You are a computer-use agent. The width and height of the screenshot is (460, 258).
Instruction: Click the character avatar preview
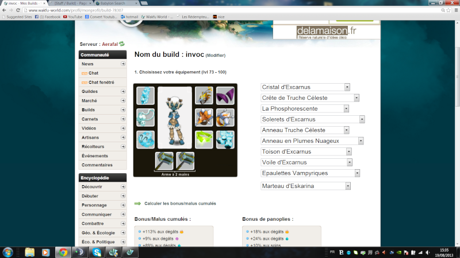tap(175, 118)
